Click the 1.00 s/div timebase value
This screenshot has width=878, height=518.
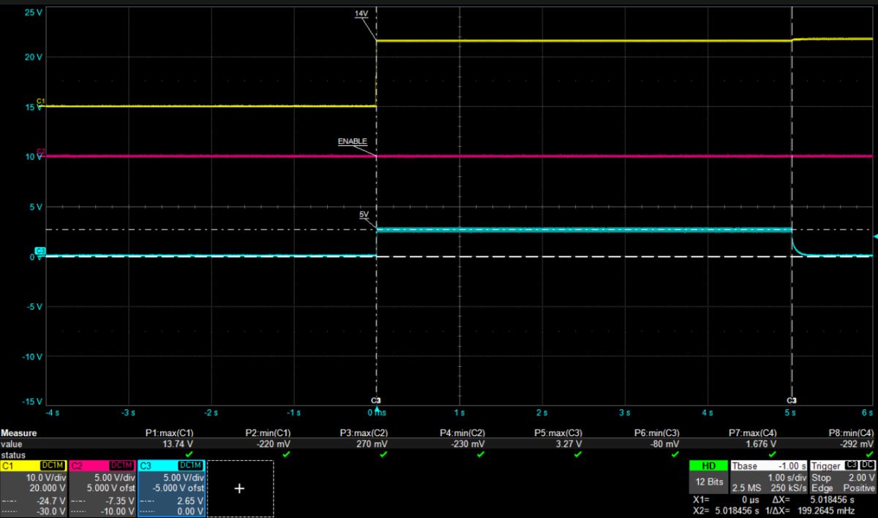point(786,477)
